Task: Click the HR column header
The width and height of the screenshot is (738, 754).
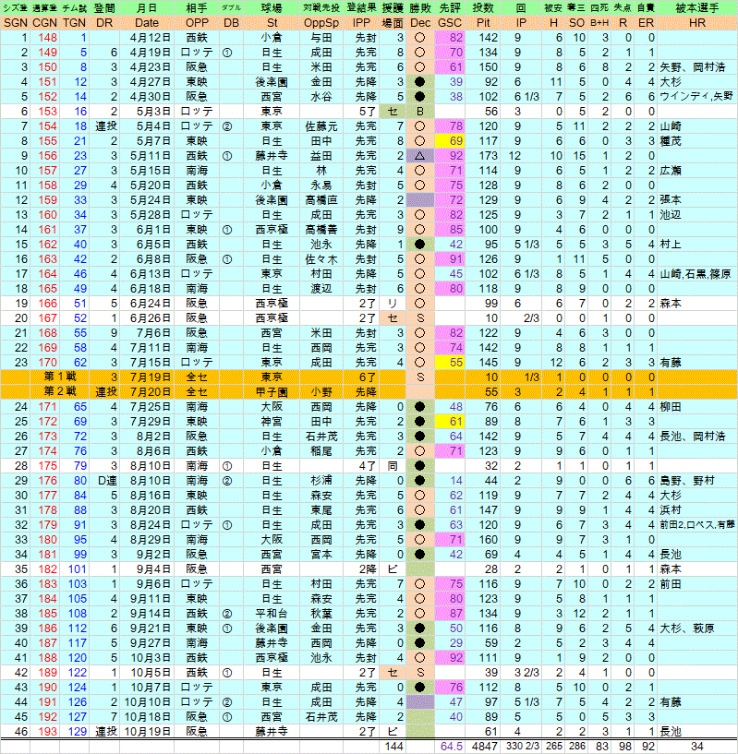Action: click(x=697, y=22)
